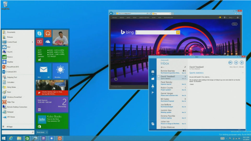Open the Recycle Bin on desktop
This screenshot has width=251, height=141.
click(x=5, y=5)
